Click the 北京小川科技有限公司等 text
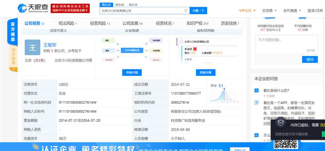Viewport: 325px width, 151px height. coord(74,60)
